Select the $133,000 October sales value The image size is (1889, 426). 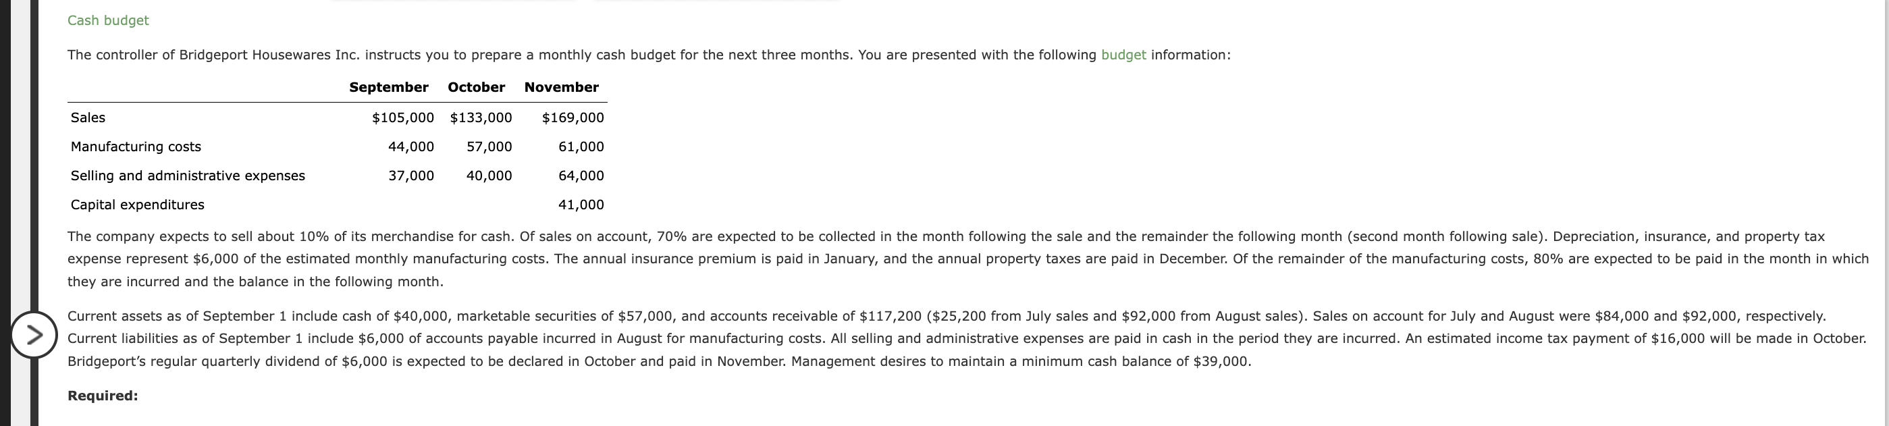[481, 117]
